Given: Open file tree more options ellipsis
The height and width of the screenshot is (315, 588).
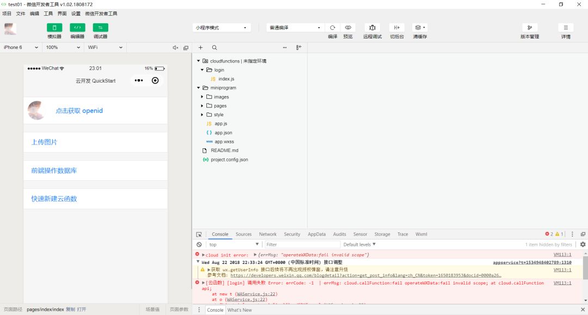Looking at the screenshot, I should coord(285,47).
